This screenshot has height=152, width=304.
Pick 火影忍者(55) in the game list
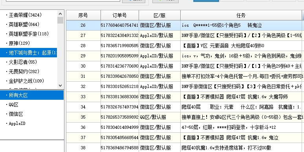(x=23, y=62)
